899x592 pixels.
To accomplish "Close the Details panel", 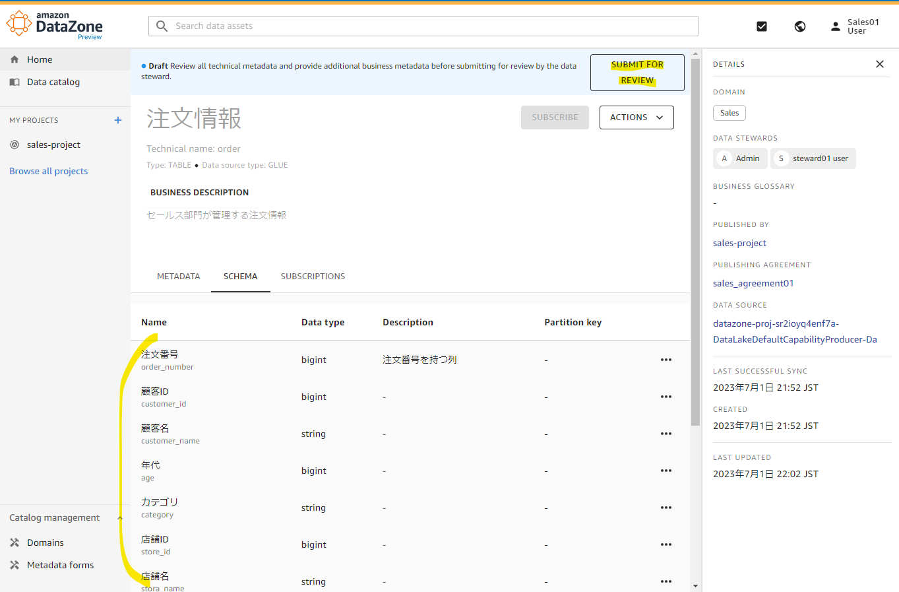I will (880, 64).
